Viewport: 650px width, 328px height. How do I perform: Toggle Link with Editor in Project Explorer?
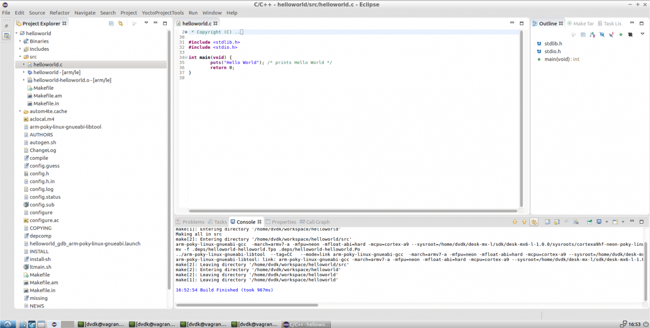click(x=120, y=23)
